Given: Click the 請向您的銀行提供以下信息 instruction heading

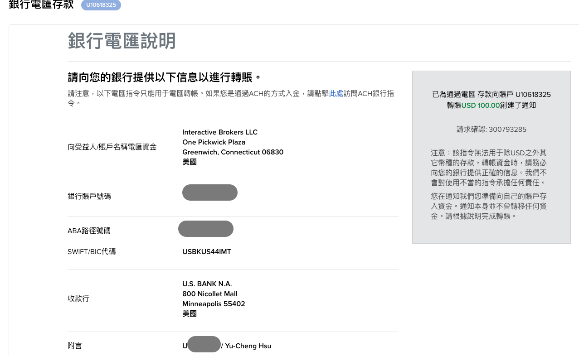Looking at the screenshot, I should [165, 77].
